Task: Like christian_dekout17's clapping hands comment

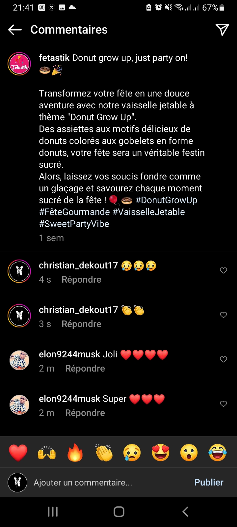Action: pos(224,315)
